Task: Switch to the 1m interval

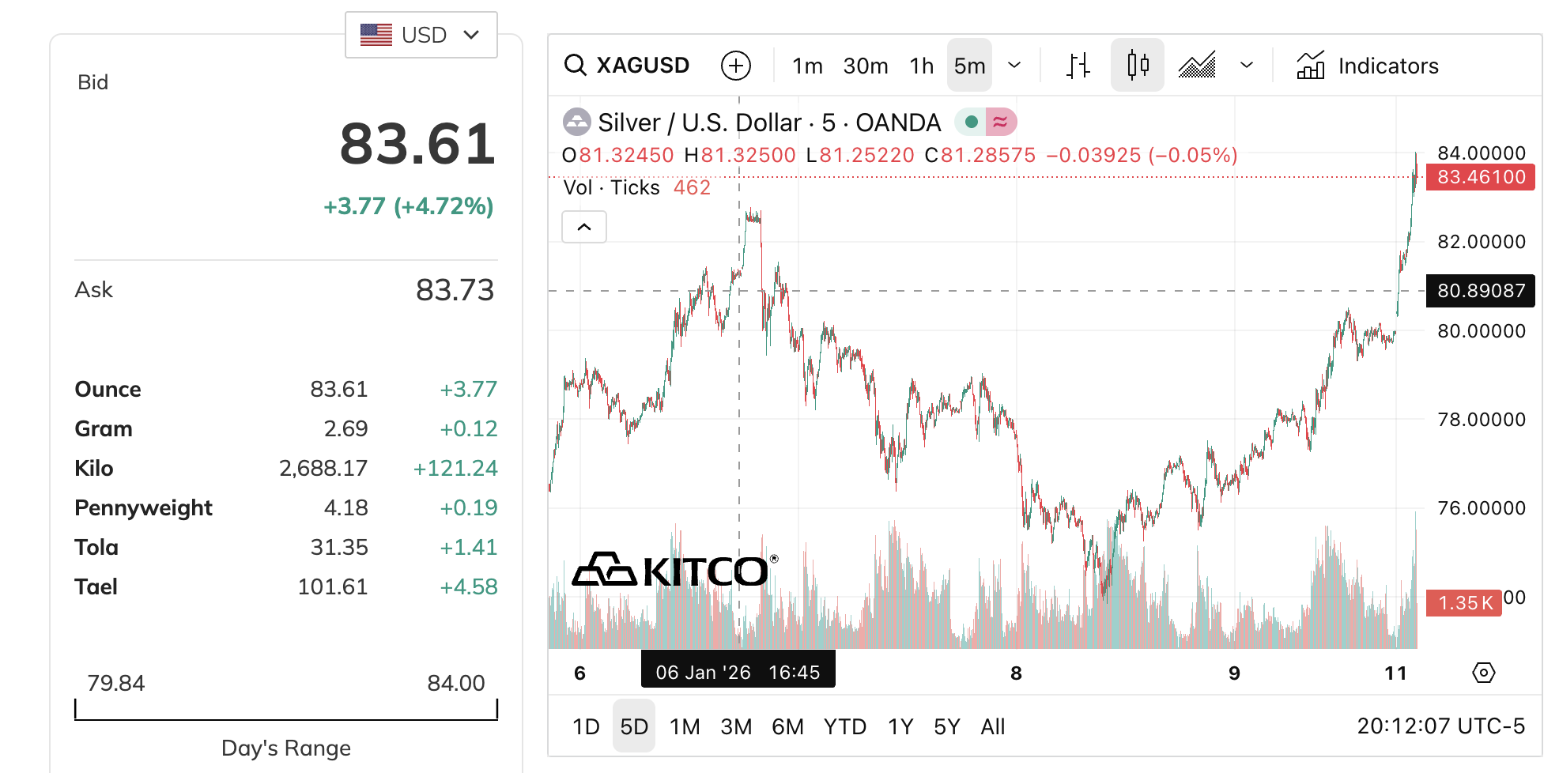Action: click(807, 66)
